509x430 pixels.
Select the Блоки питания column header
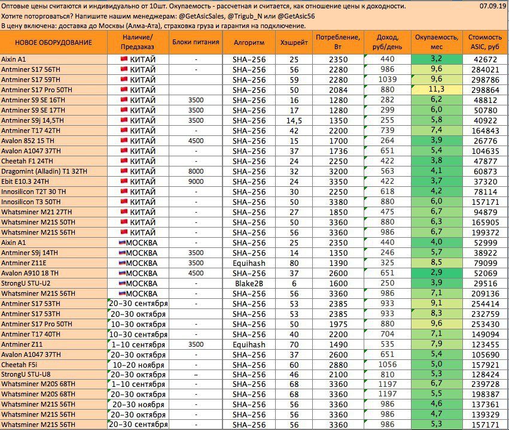click(196, 43)
